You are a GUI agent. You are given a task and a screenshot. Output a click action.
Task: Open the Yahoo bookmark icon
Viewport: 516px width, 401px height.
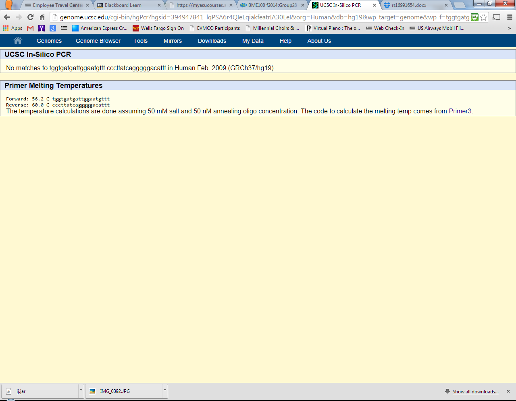[x=42, y=28]
